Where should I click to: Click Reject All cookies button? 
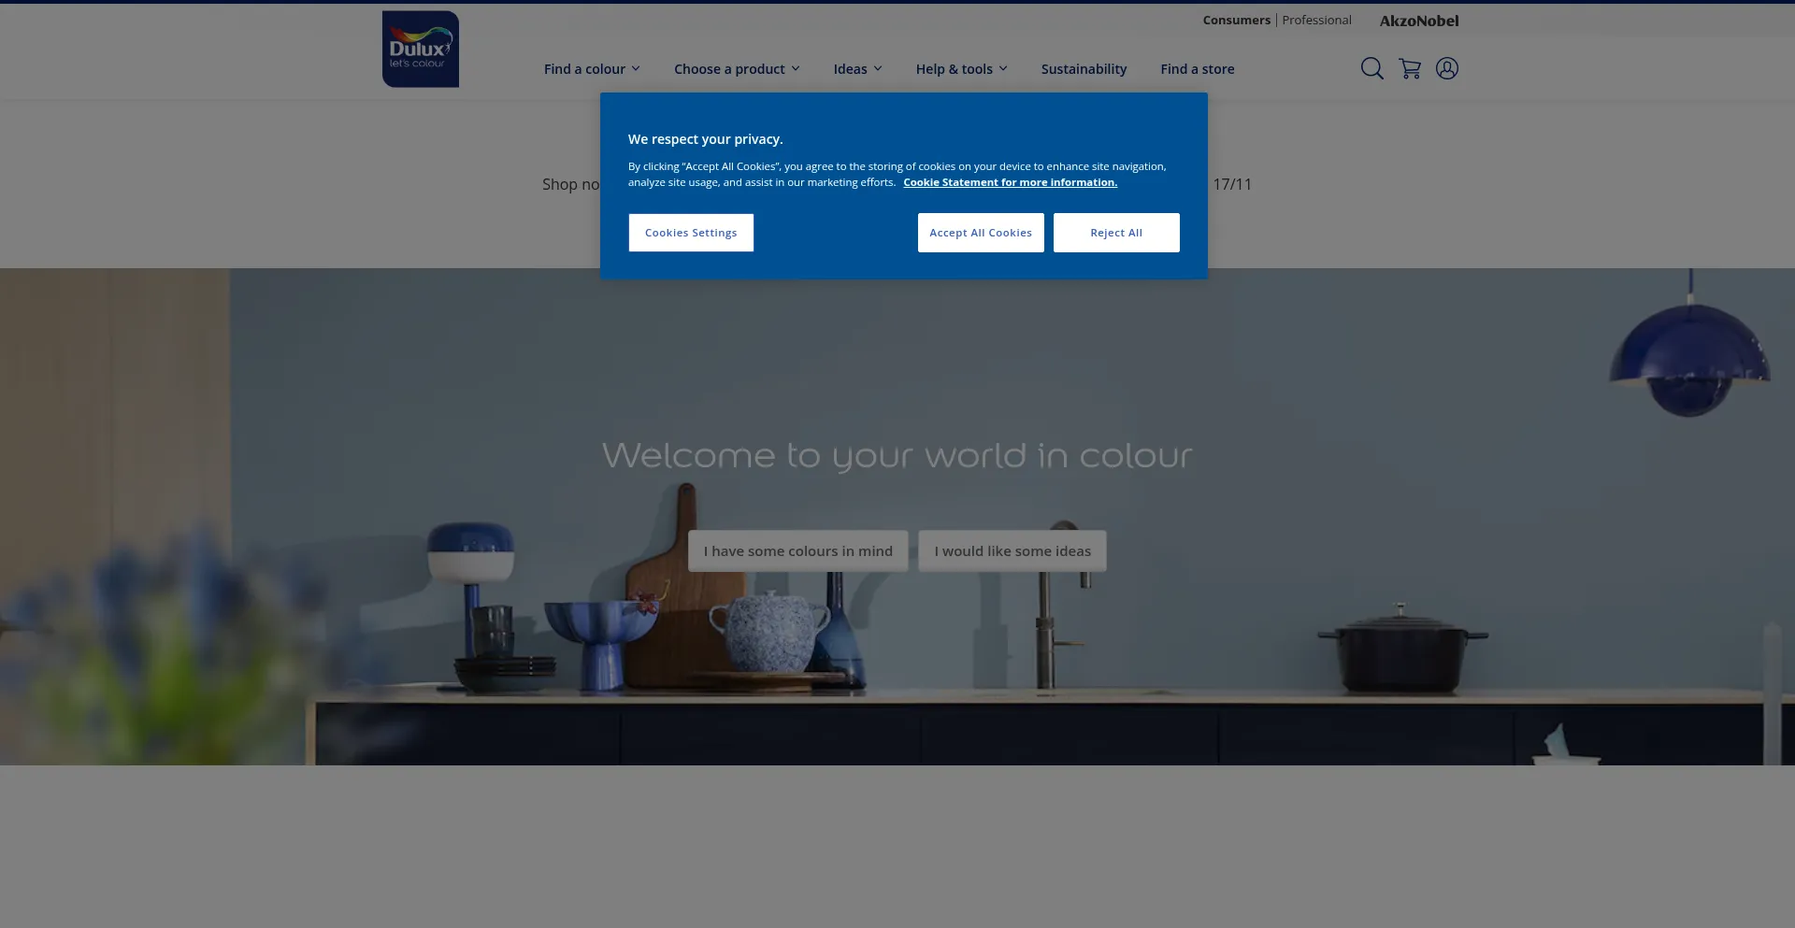coord(1116,233)
